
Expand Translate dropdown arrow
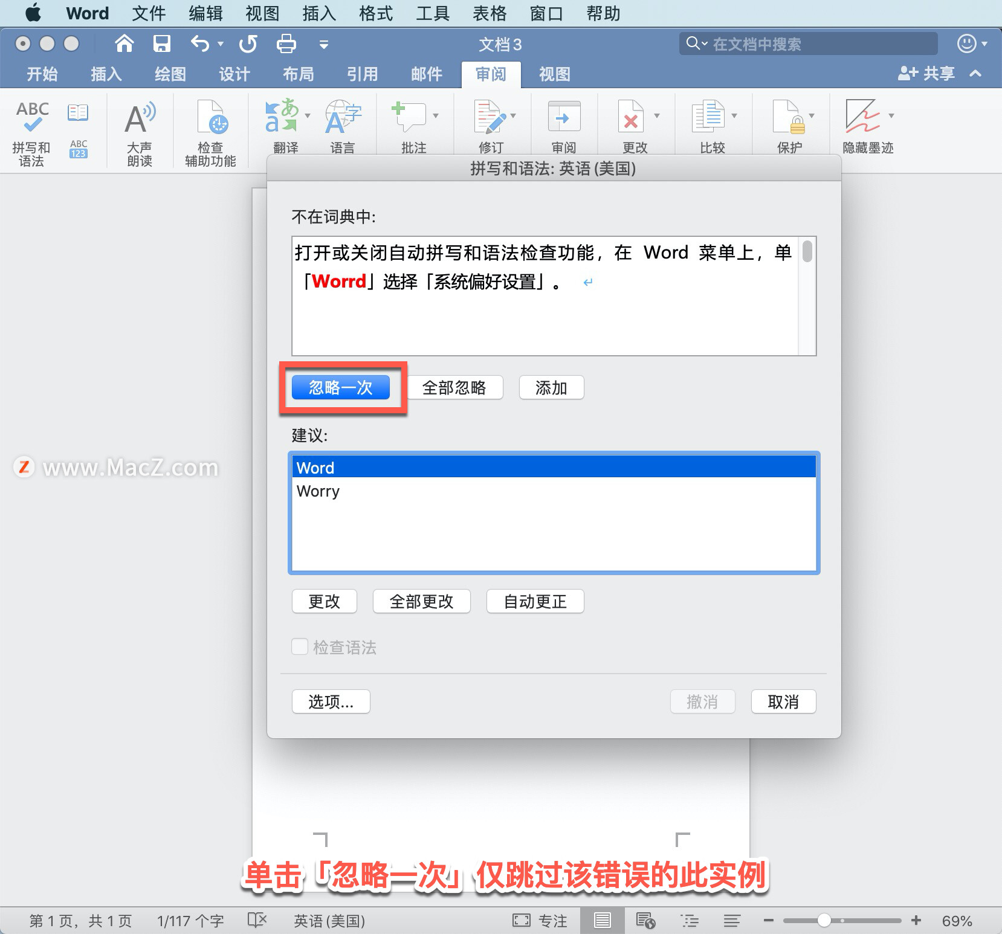(x=308, y=115)
